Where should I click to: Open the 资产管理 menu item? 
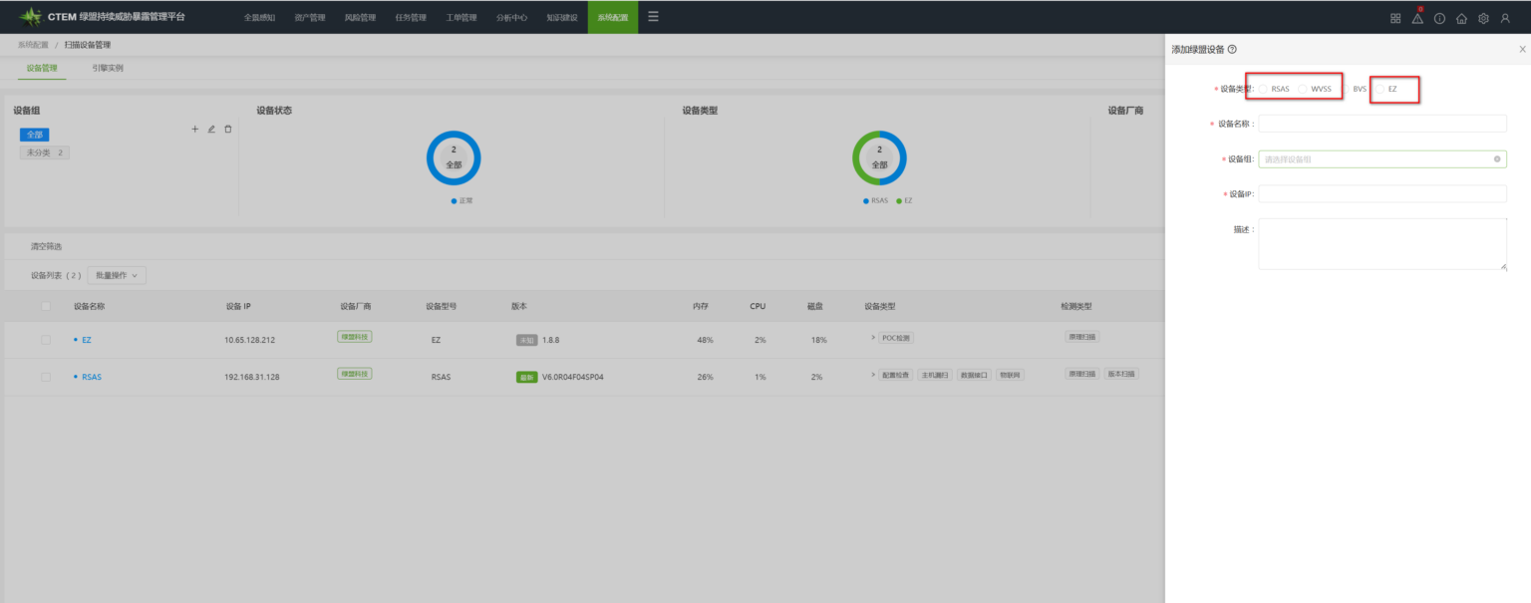coord(310,17)
